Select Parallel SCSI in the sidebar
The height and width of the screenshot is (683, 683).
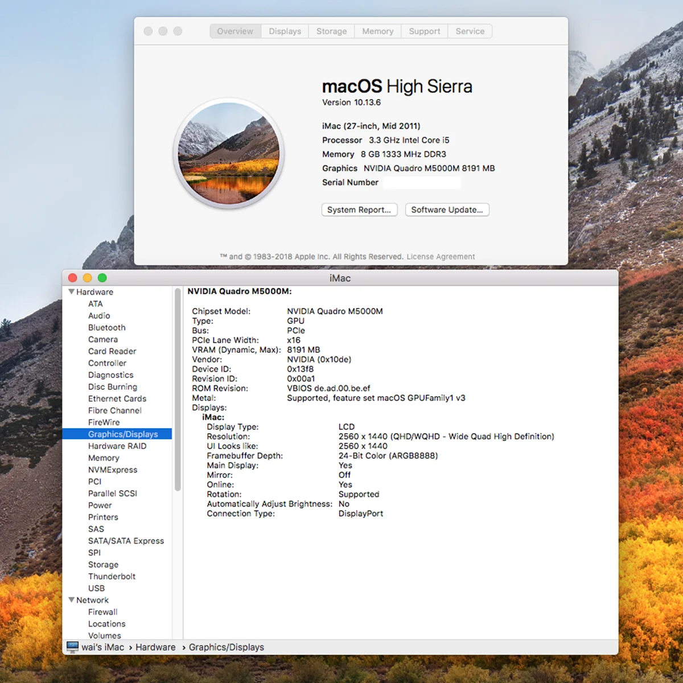click(113, 493)
